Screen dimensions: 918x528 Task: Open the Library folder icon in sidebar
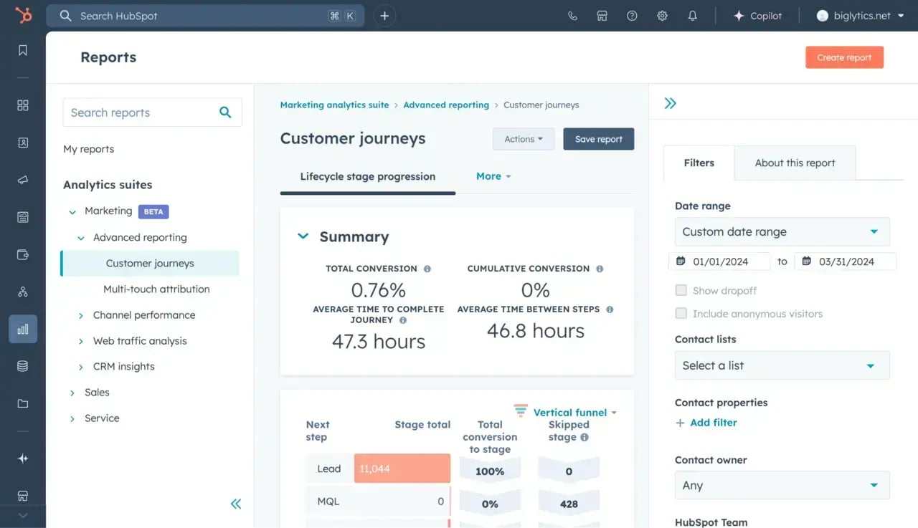pos(23,403)
